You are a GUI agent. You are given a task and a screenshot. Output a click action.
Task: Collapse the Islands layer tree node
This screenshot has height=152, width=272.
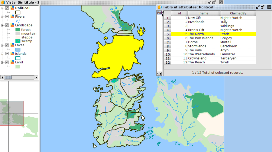click(x=2, y=54)
